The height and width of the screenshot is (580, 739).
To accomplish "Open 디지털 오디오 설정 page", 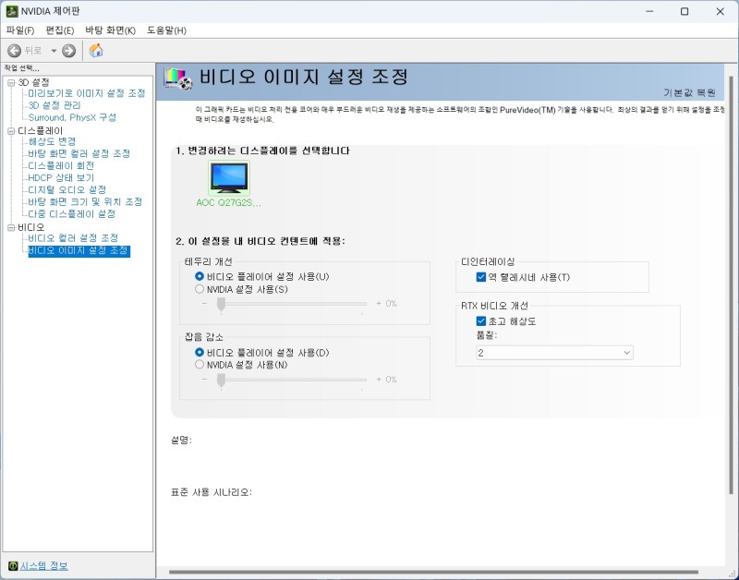I will (x=67, y=190).
